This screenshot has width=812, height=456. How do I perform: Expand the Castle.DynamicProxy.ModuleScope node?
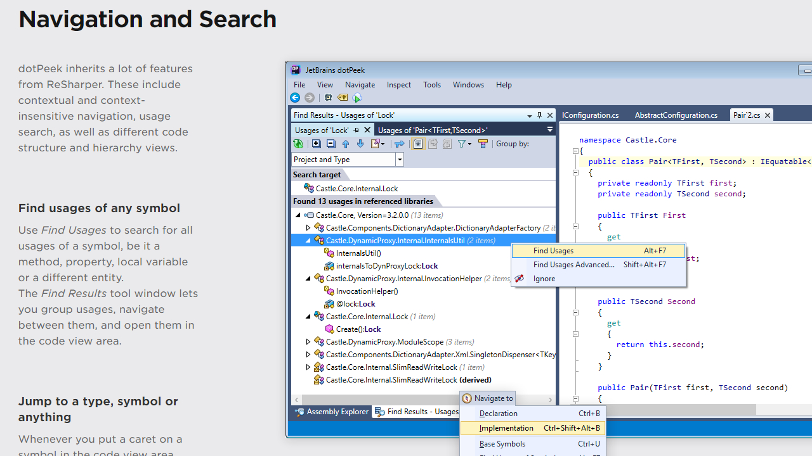click(x=308, y=342)
